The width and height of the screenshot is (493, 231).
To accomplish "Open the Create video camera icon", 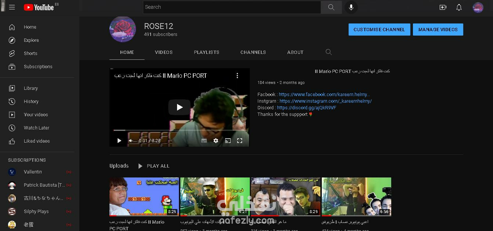I will click(x=443, y=7).
